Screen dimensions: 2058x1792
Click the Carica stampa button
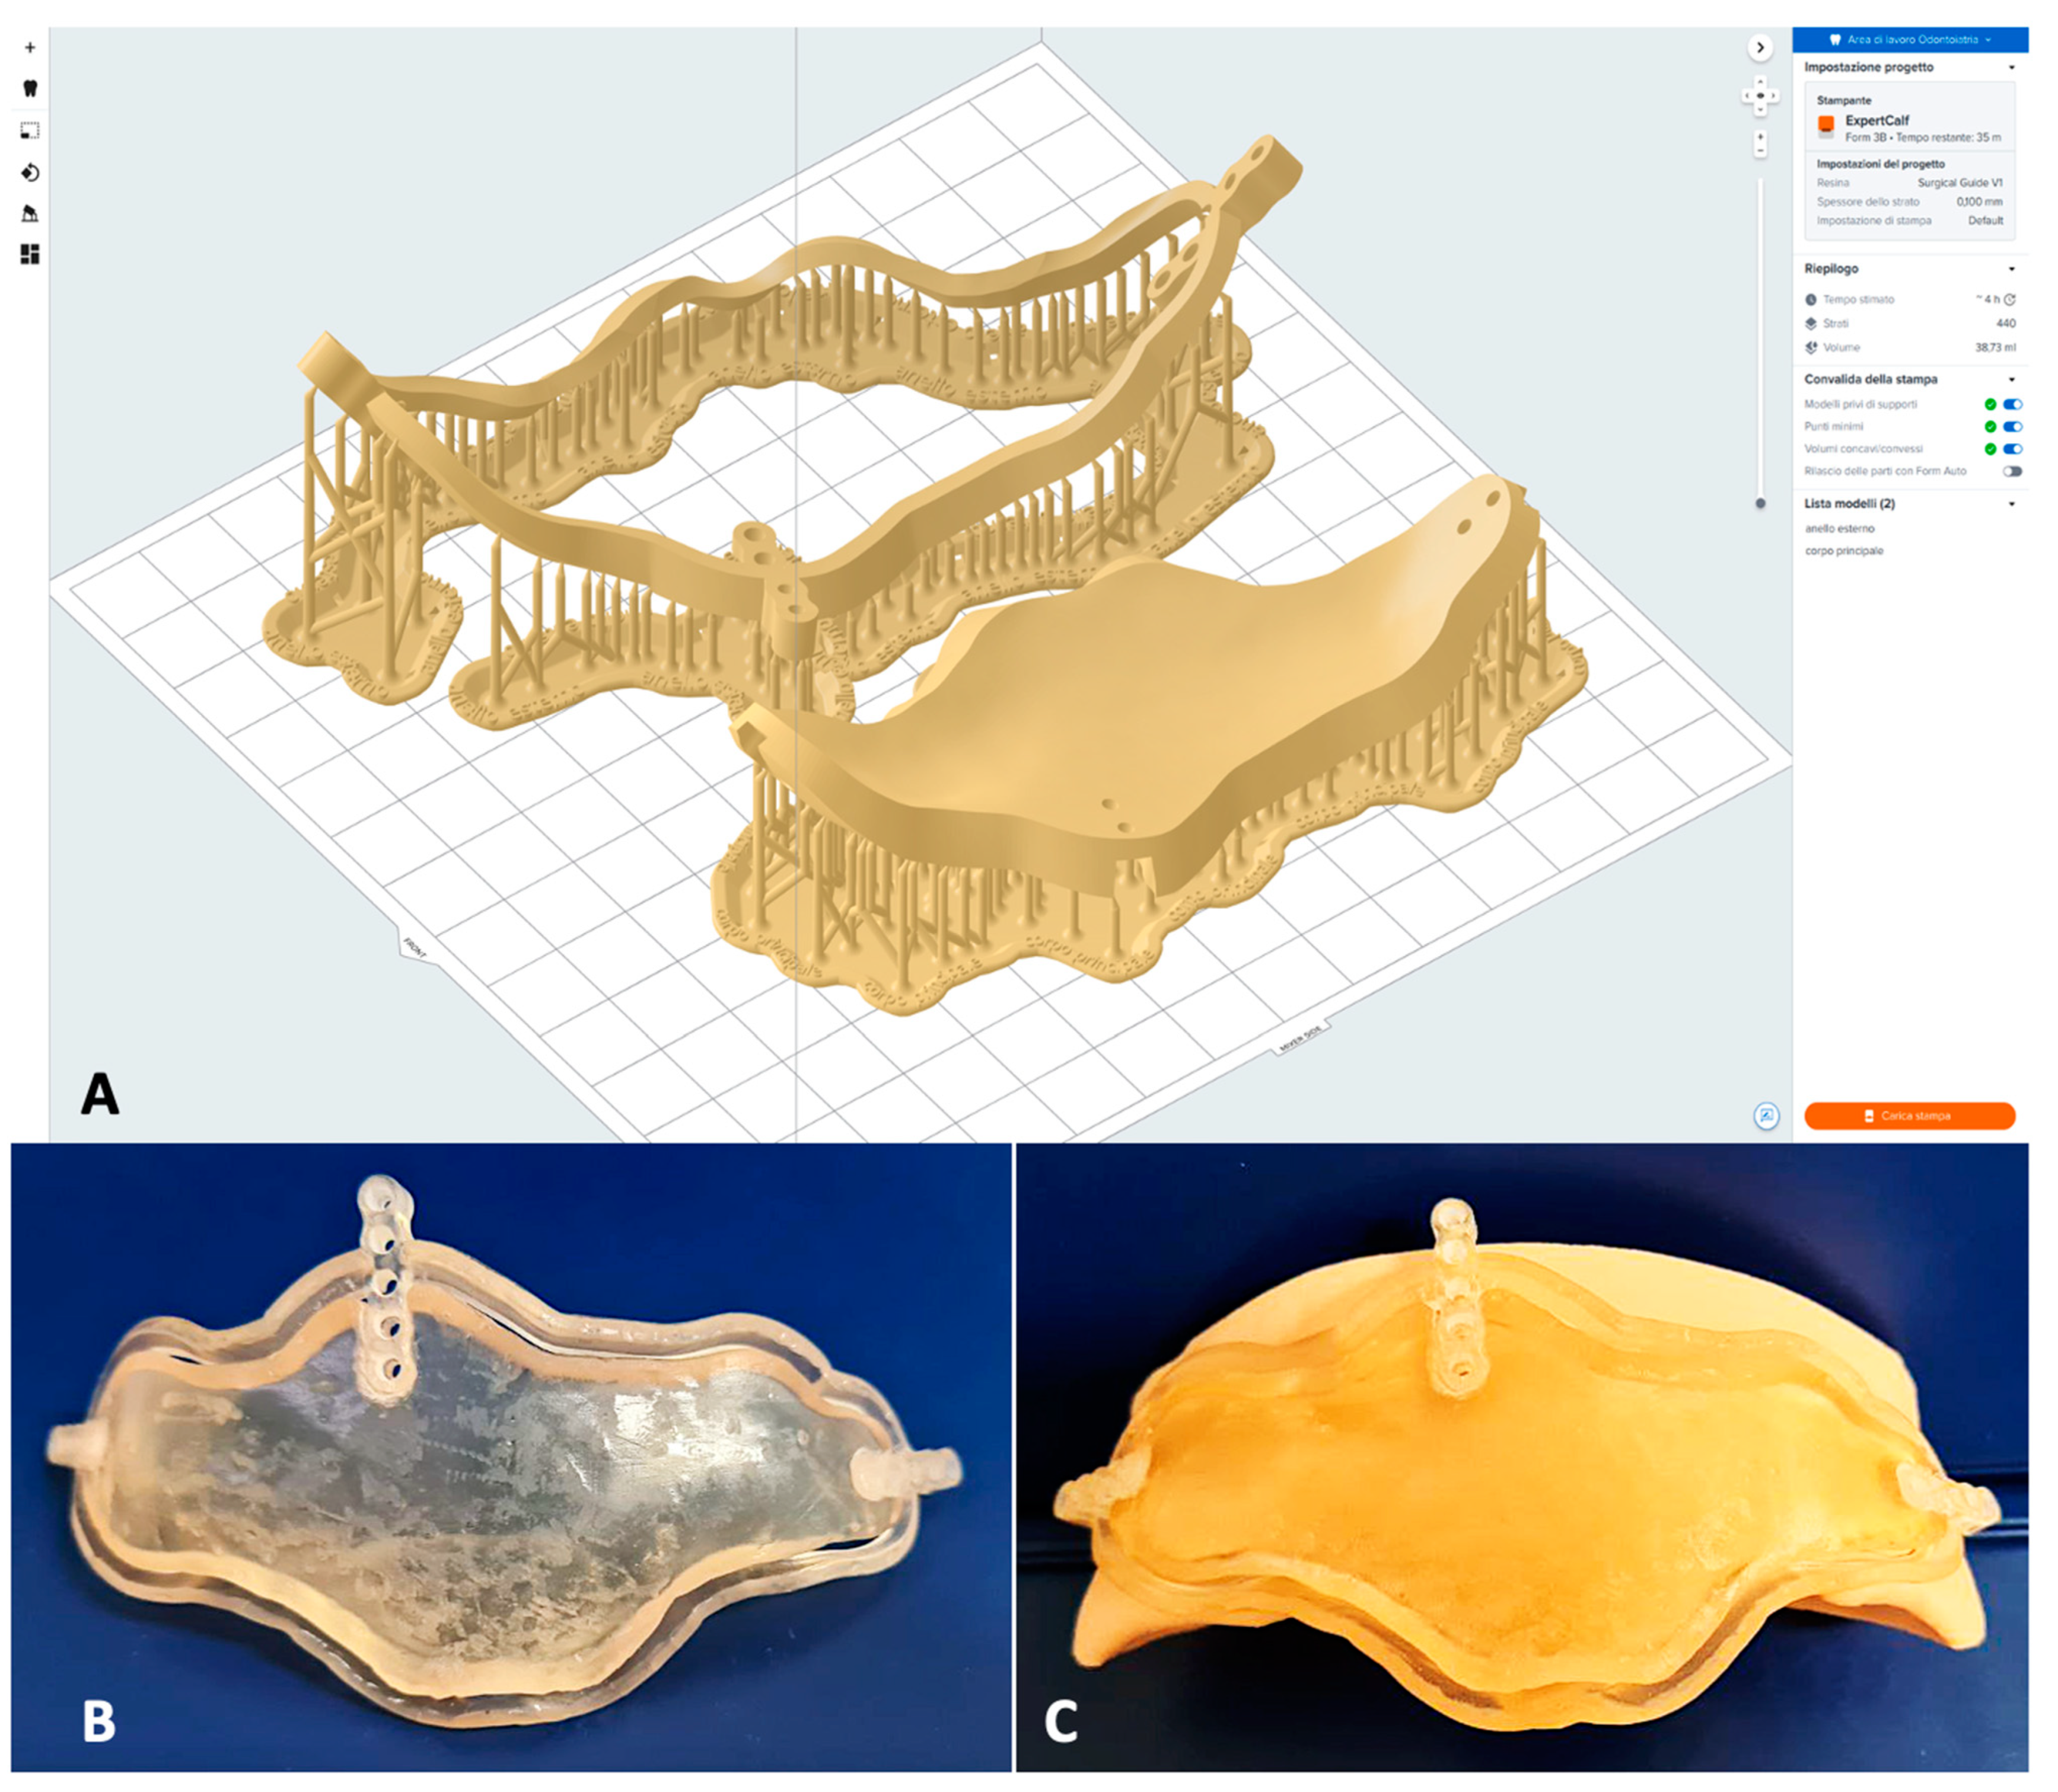point(1909,1115)
